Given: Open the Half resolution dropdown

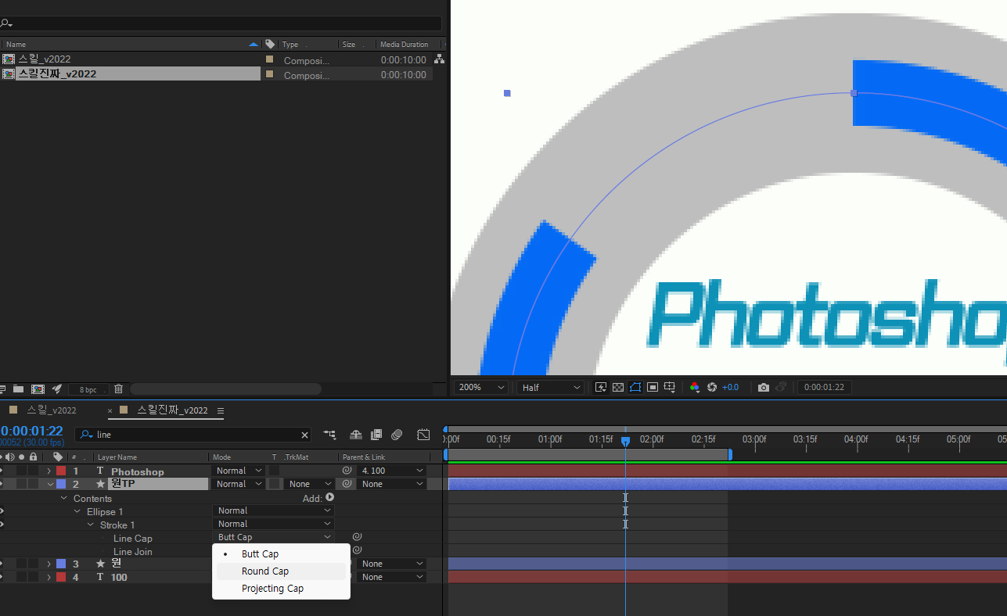Looking at the screenshot, I should pyautogui.click(x=551, y=388).
